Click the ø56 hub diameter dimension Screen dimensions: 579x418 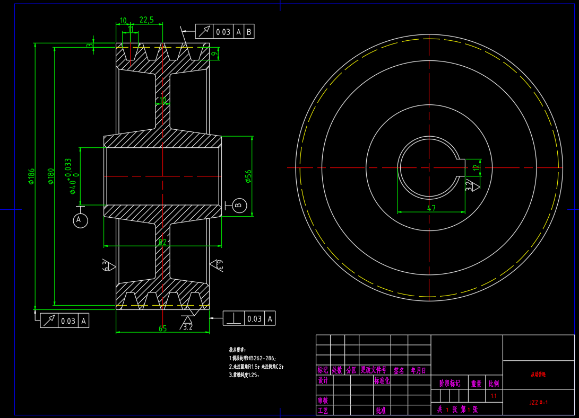(x=248, y=176)
